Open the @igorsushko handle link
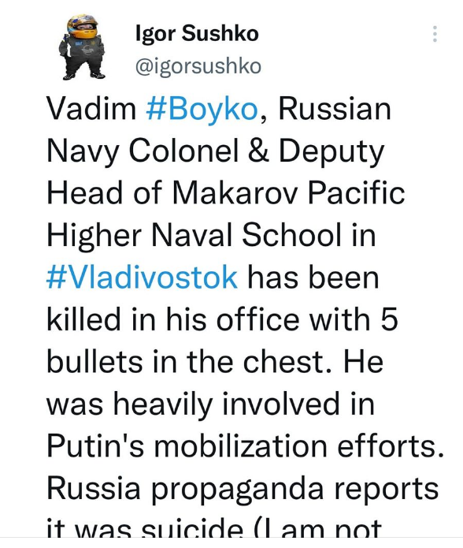The width and height of the screenshot is (463, 548). [198, 66]
